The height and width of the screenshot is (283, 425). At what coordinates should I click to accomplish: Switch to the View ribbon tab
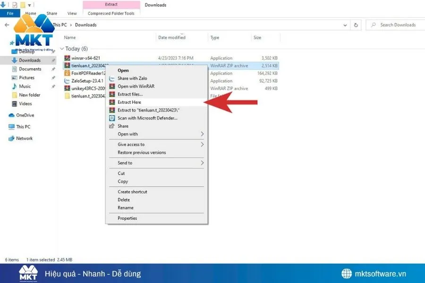pyautogui.click(x=72, y=14)
